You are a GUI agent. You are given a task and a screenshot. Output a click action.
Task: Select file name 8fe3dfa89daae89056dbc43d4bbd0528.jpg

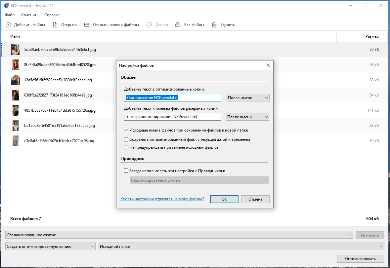pyautogui.click(x=60, y=65)
